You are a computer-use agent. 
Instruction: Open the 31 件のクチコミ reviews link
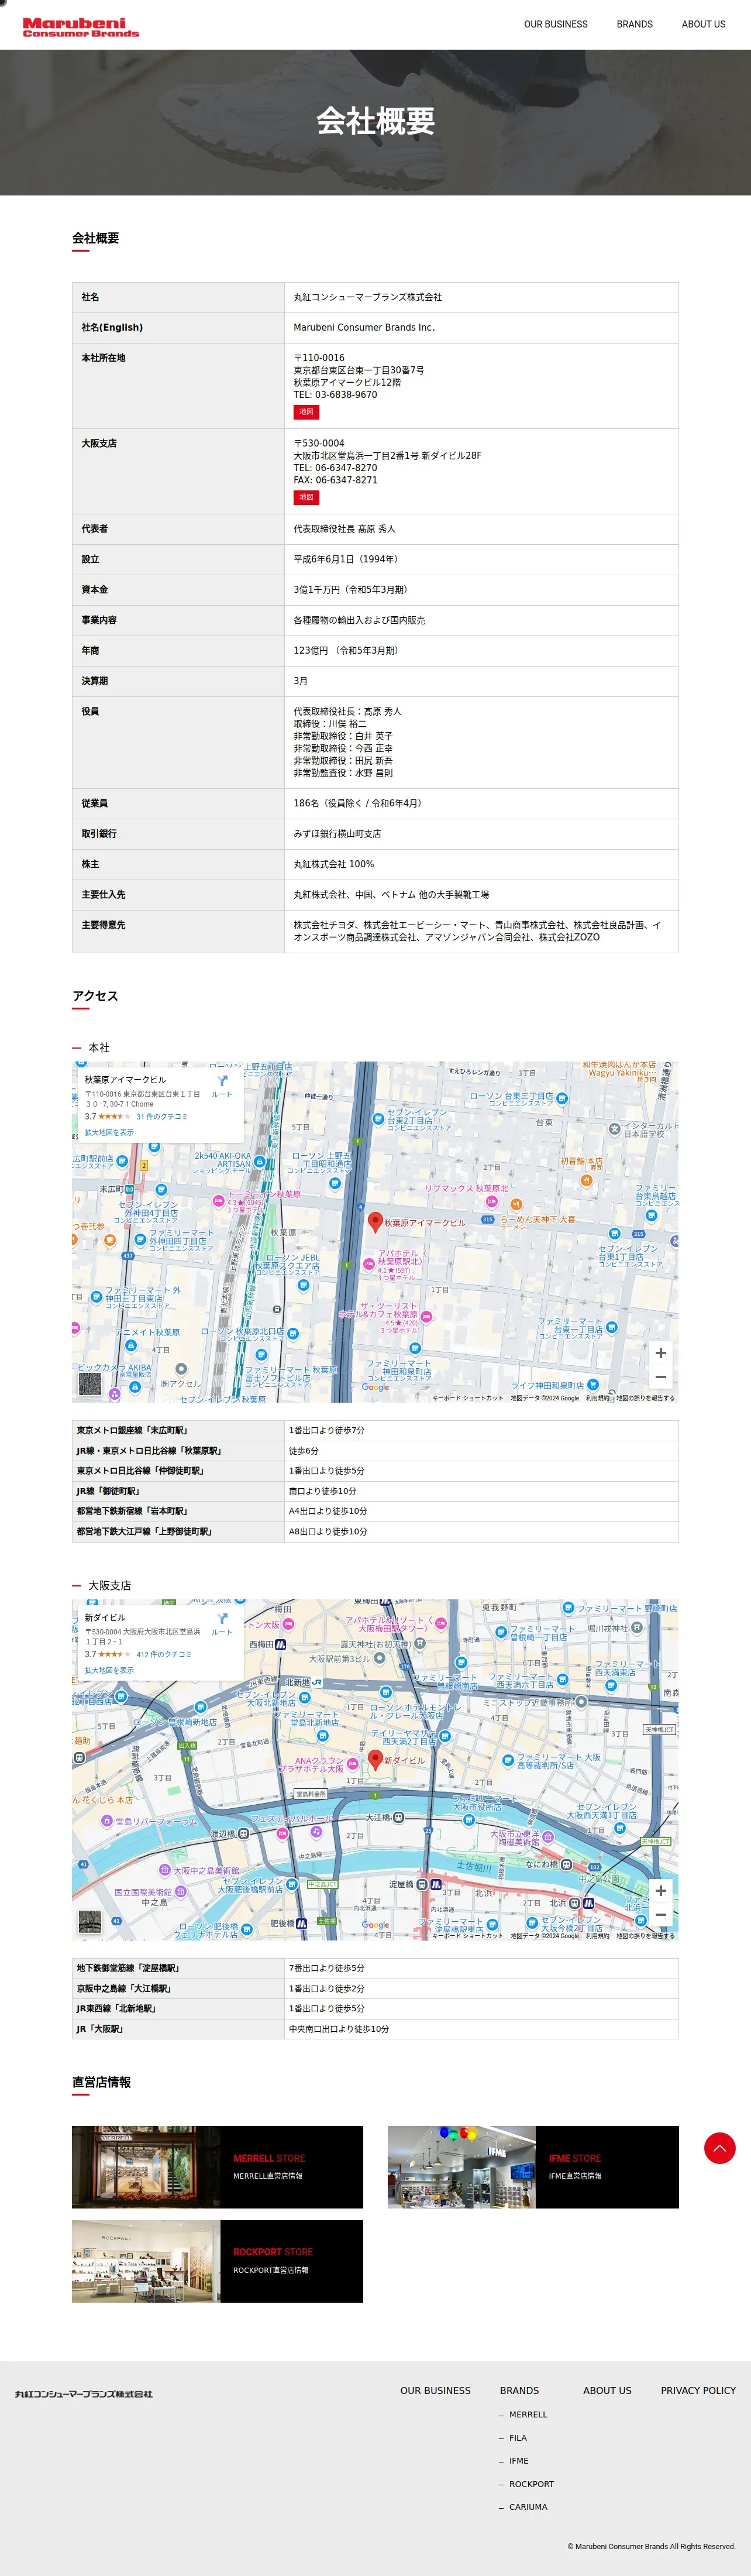click(x=162, y=1116)
